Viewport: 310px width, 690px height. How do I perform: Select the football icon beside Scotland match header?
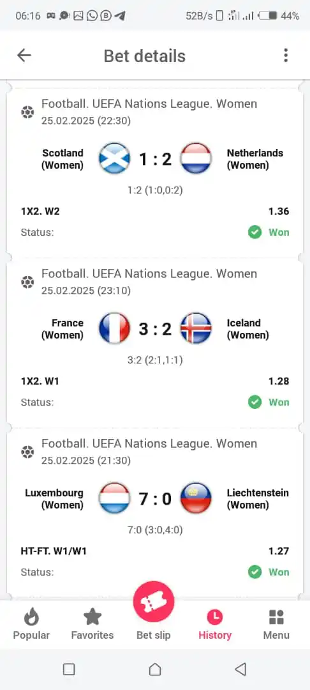point(27,112)
